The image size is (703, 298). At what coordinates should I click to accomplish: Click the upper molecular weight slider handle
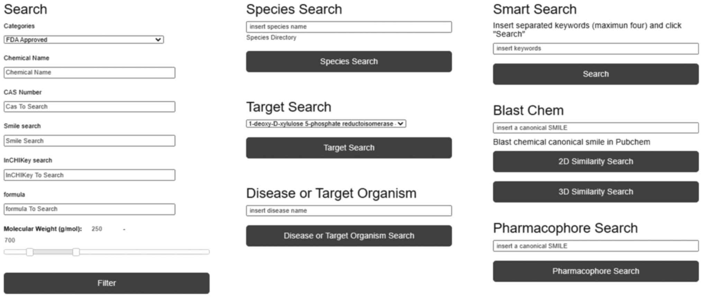coord(76,252)
